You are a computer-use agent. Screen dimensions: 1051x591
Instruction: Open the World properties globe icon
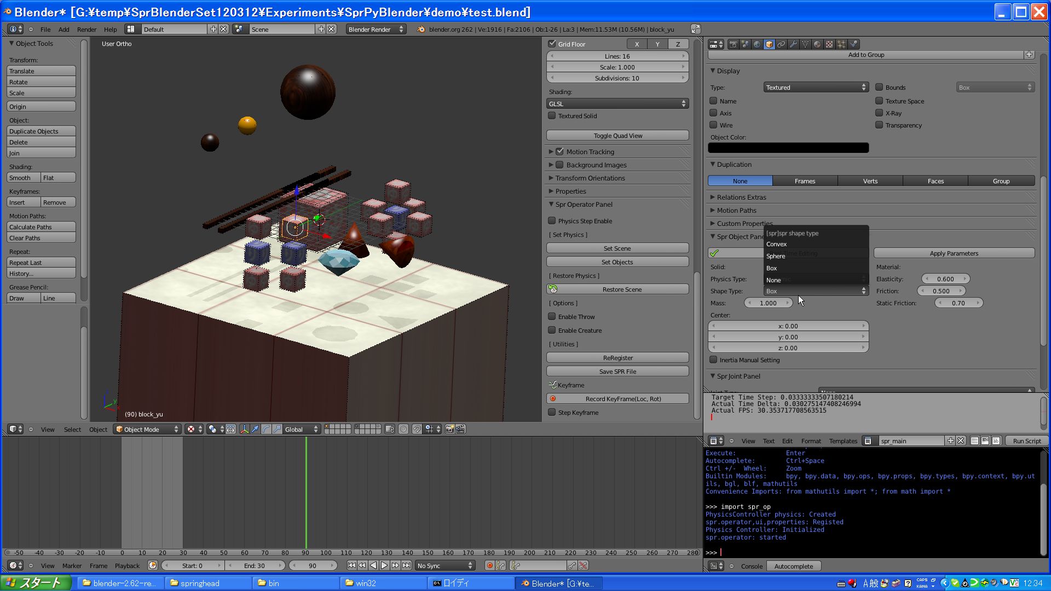point(757,44)
